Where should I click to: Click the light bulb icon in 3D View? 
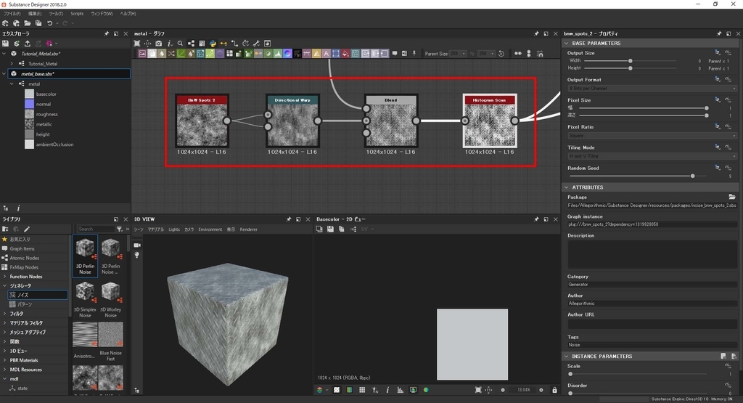tap(136, 256)
